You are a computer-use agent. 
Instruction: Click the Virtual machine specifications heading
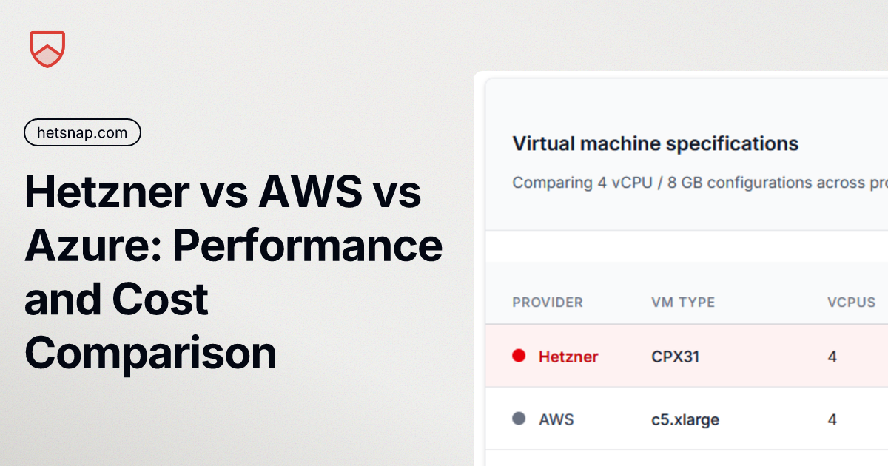coord(655,143)
